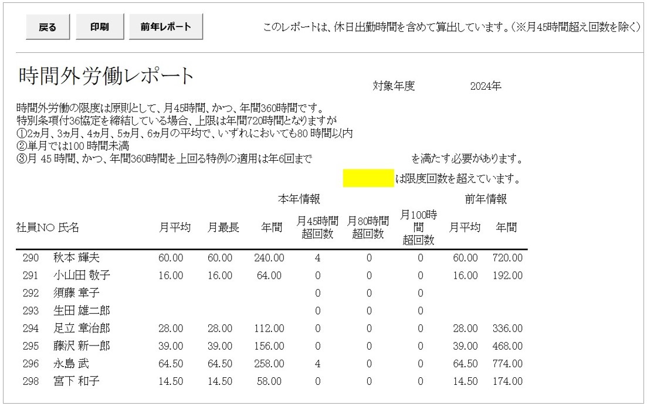
Task: Click 秋本 輝夫's annual value 240.00
Action: [269, 258]
